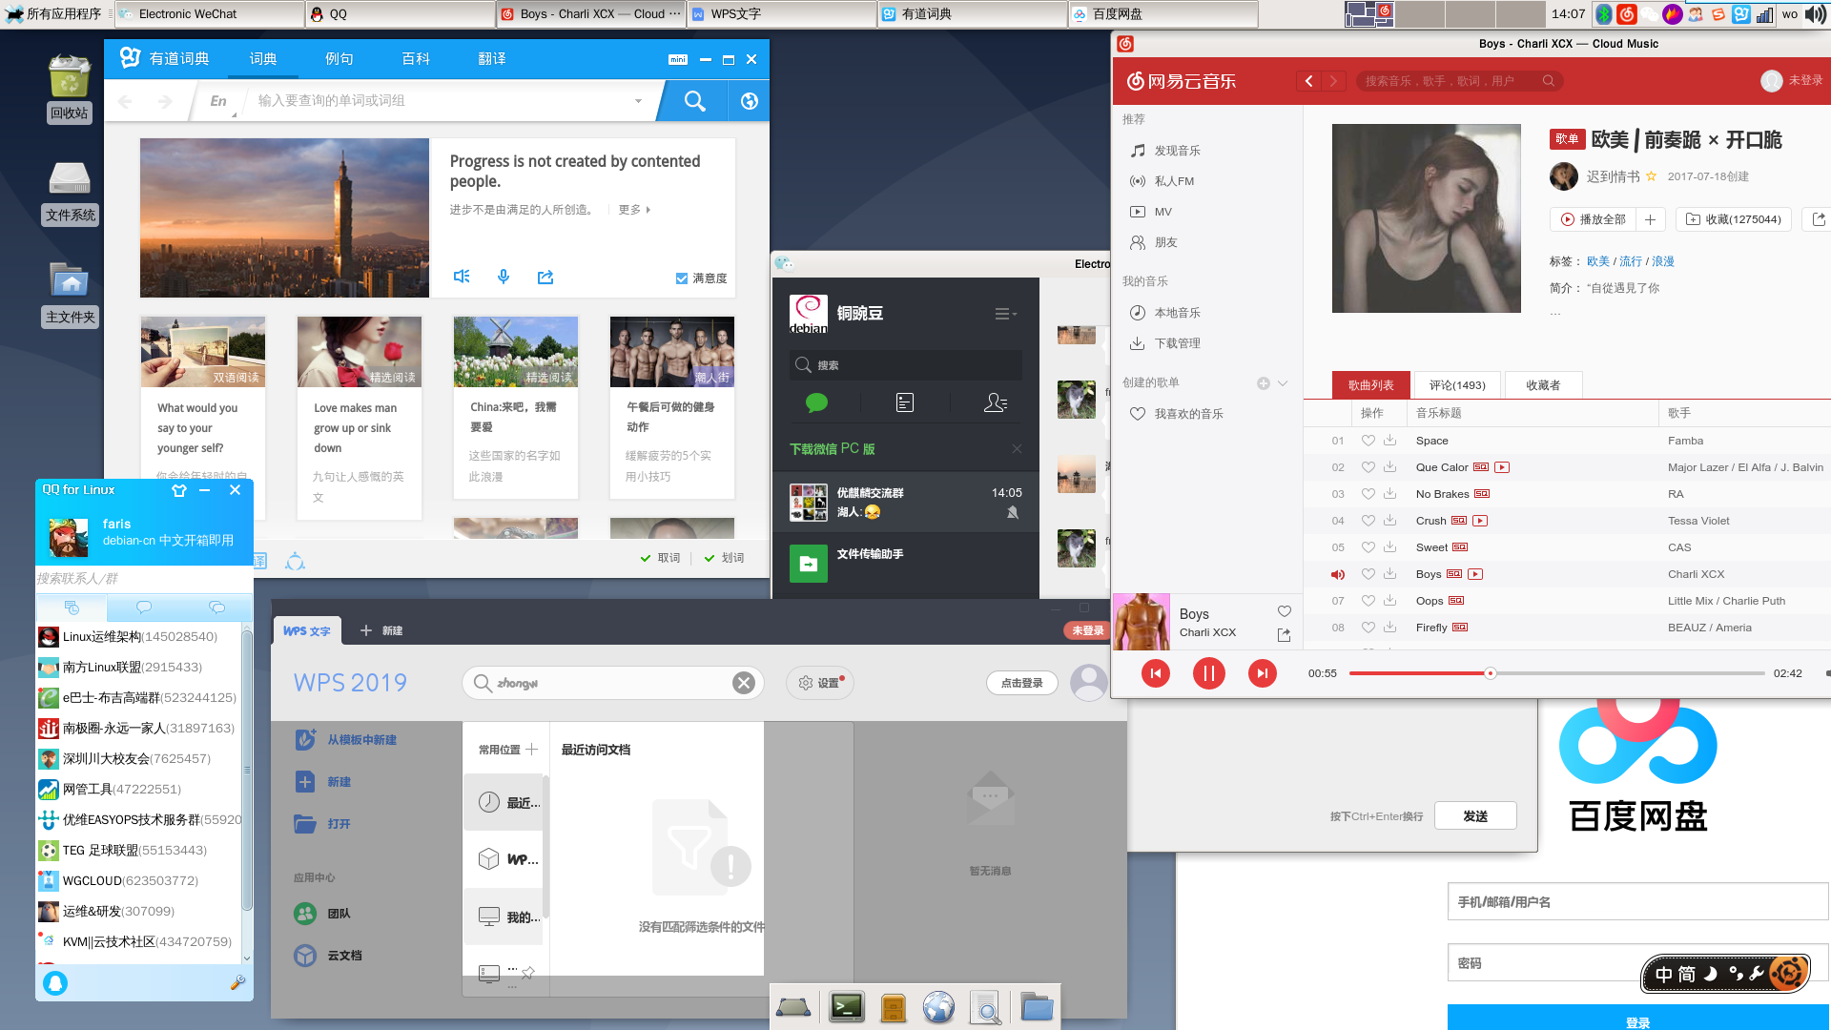Open WeChat articles reading icon

[905, 402]
